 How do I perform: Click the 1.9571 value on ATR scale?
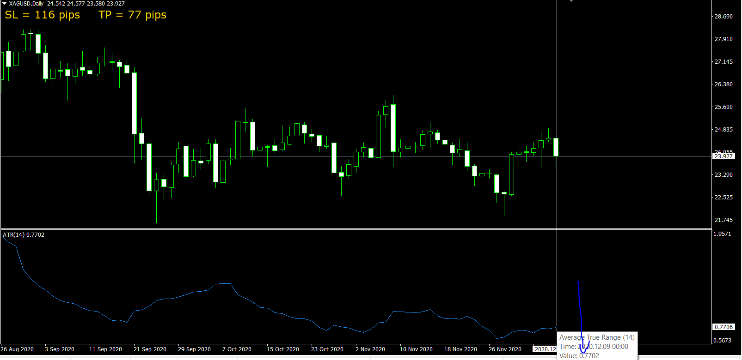[723, 234]
